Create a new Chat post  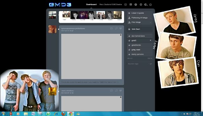pyautogui.click(x=101, y=16)
